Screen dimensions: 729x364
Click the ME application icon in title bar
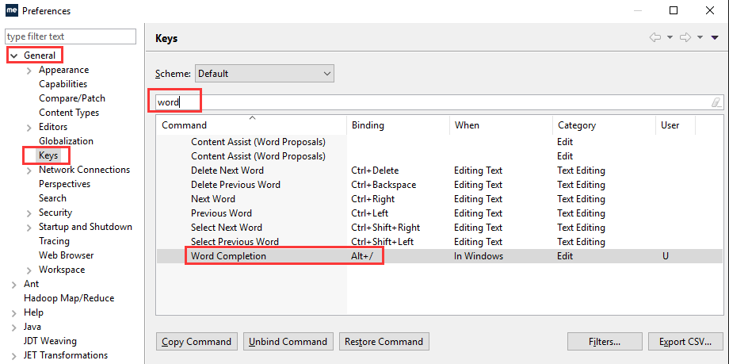[x=12, y=10]
